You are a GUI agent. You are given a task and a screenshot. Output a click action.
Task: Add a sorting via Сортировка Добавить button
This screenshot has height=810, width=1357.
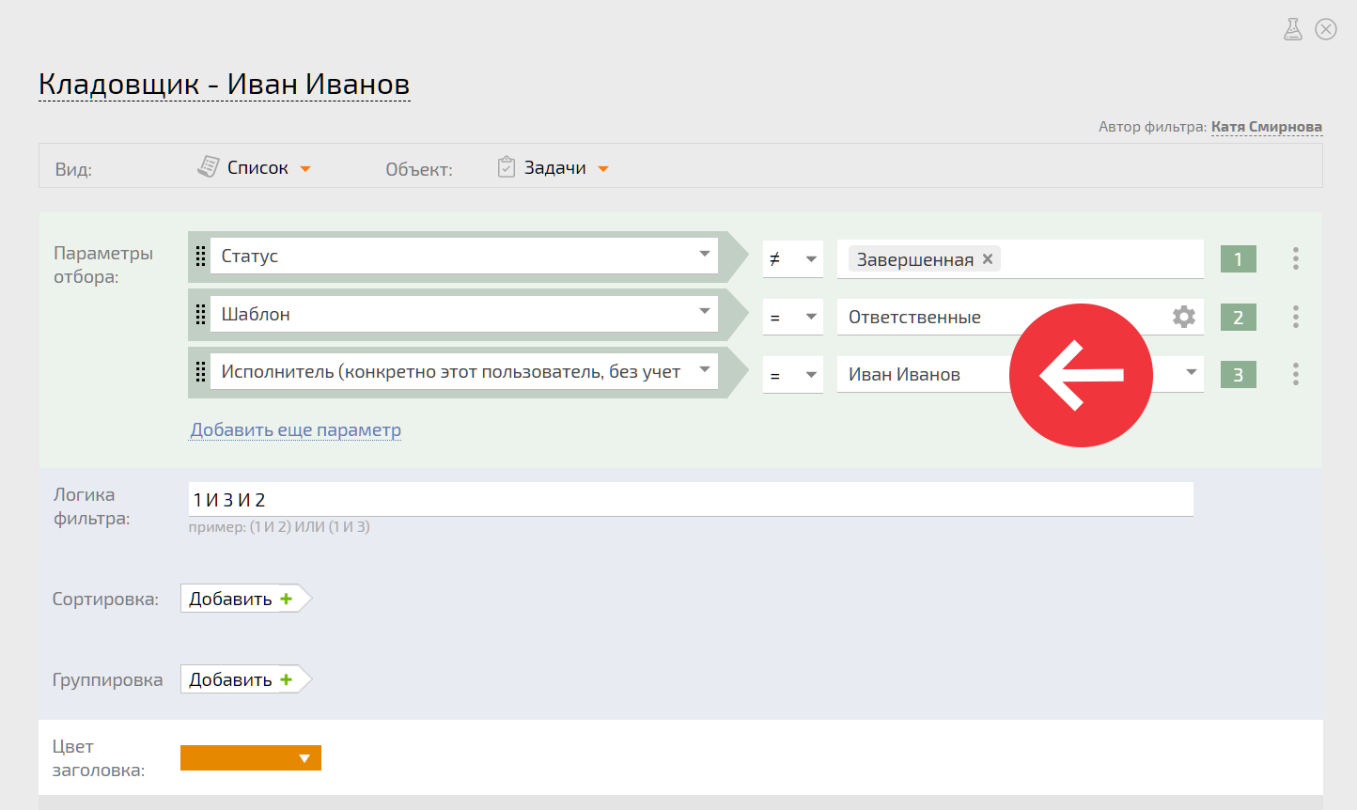point(246,599)
